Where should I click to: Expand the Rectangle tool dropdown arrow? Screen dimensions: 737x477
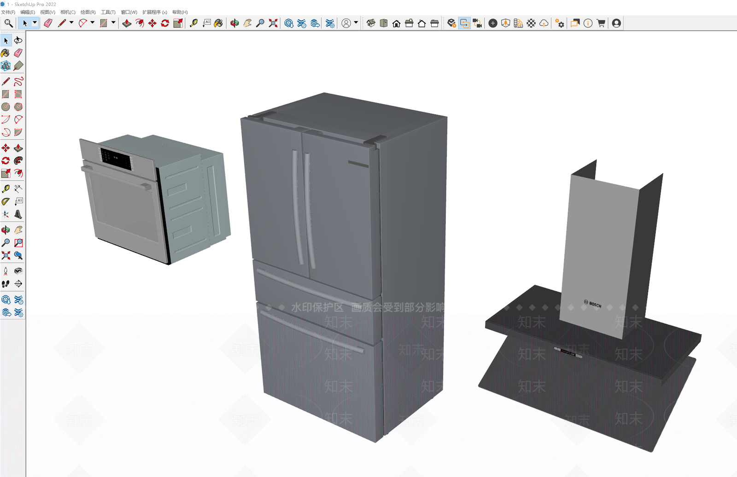(x=113, y=23)
